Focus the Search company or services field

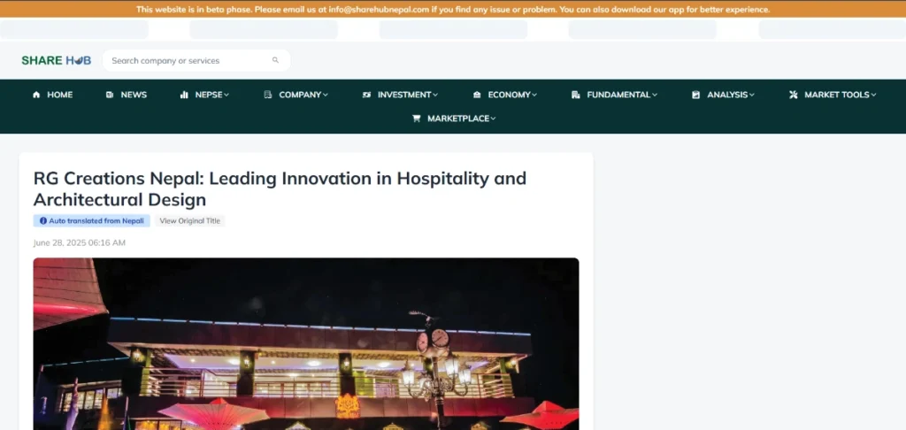[196, 60]
